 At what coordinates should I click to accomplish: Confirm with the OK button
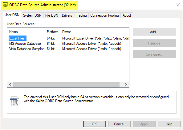94,124
